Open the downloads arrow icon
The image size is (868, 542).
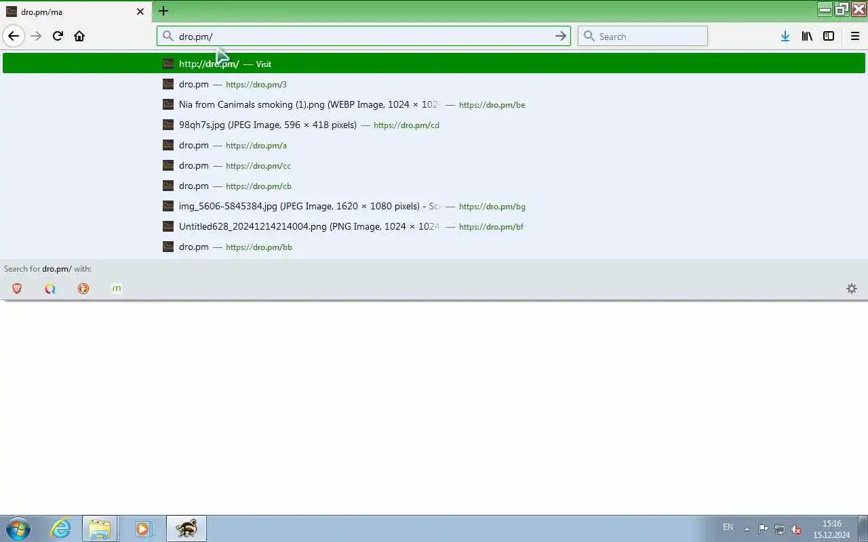pos(785,36)
